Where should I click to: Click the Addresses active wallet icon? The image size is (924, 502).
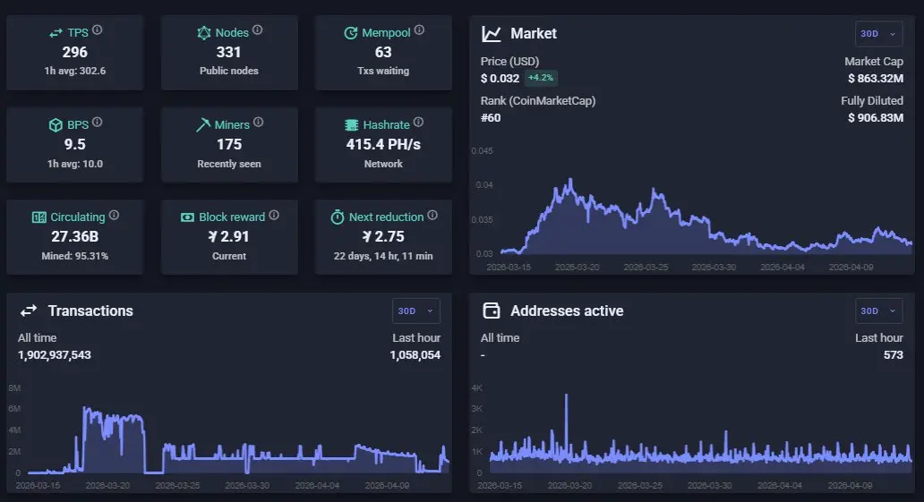(492, 311)
